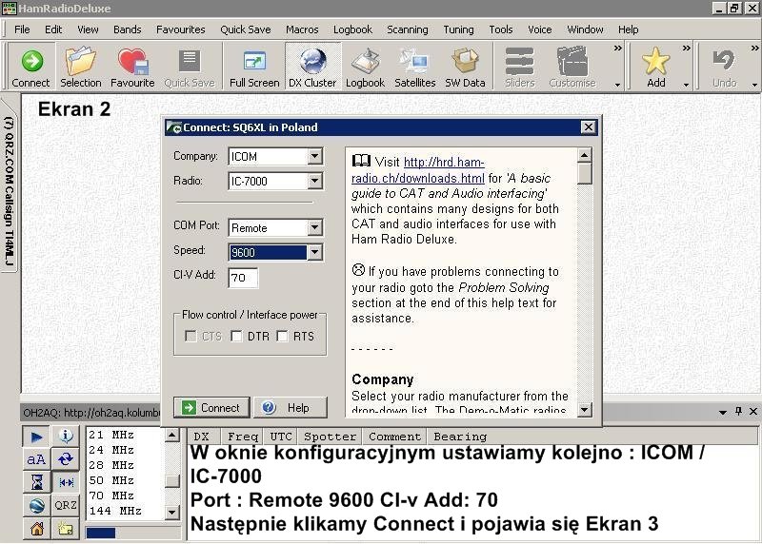Click the pin icon on DX cluster panel
The image size is (762, 544).
point(738,412)
